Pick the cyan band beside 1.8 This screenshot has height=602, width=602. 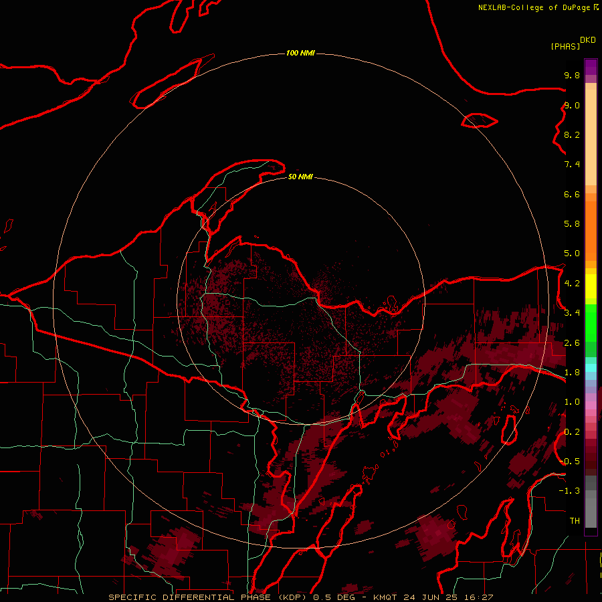pos(591,367)
